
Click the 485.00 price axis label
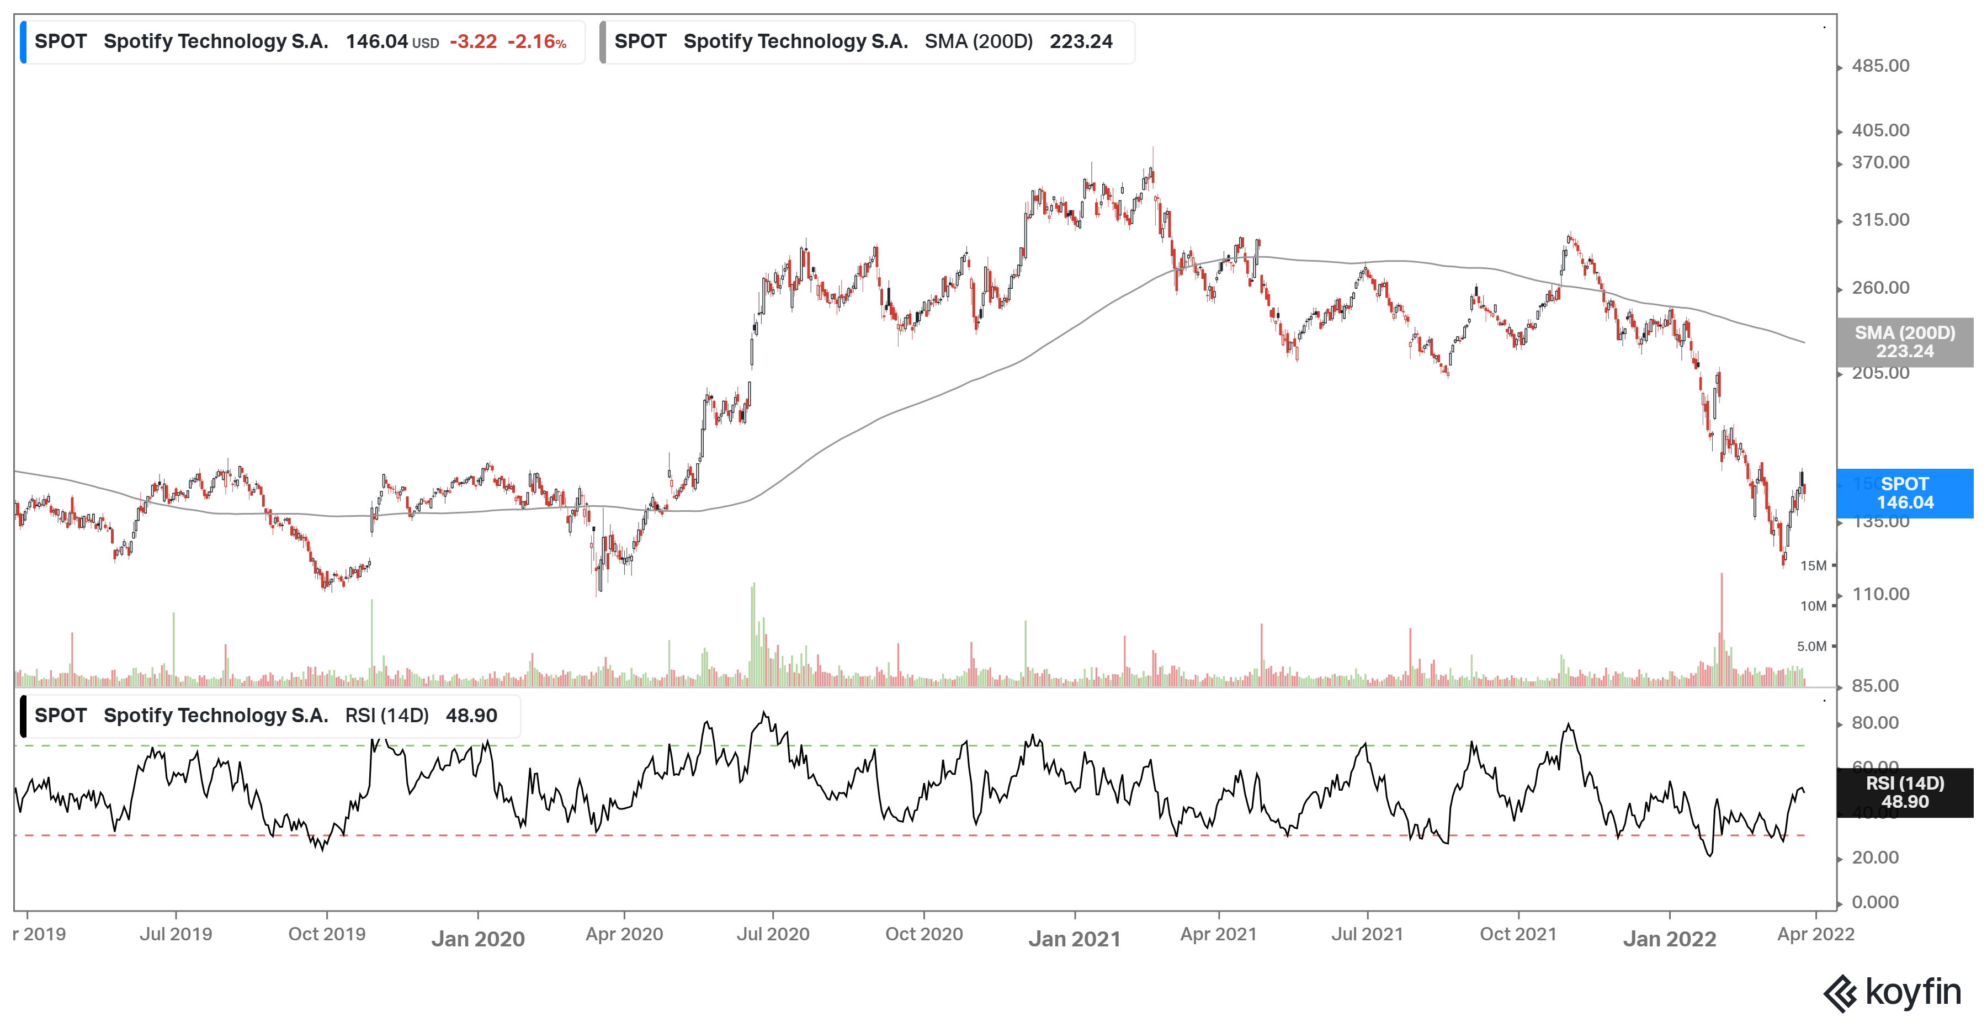(1880, 66)
